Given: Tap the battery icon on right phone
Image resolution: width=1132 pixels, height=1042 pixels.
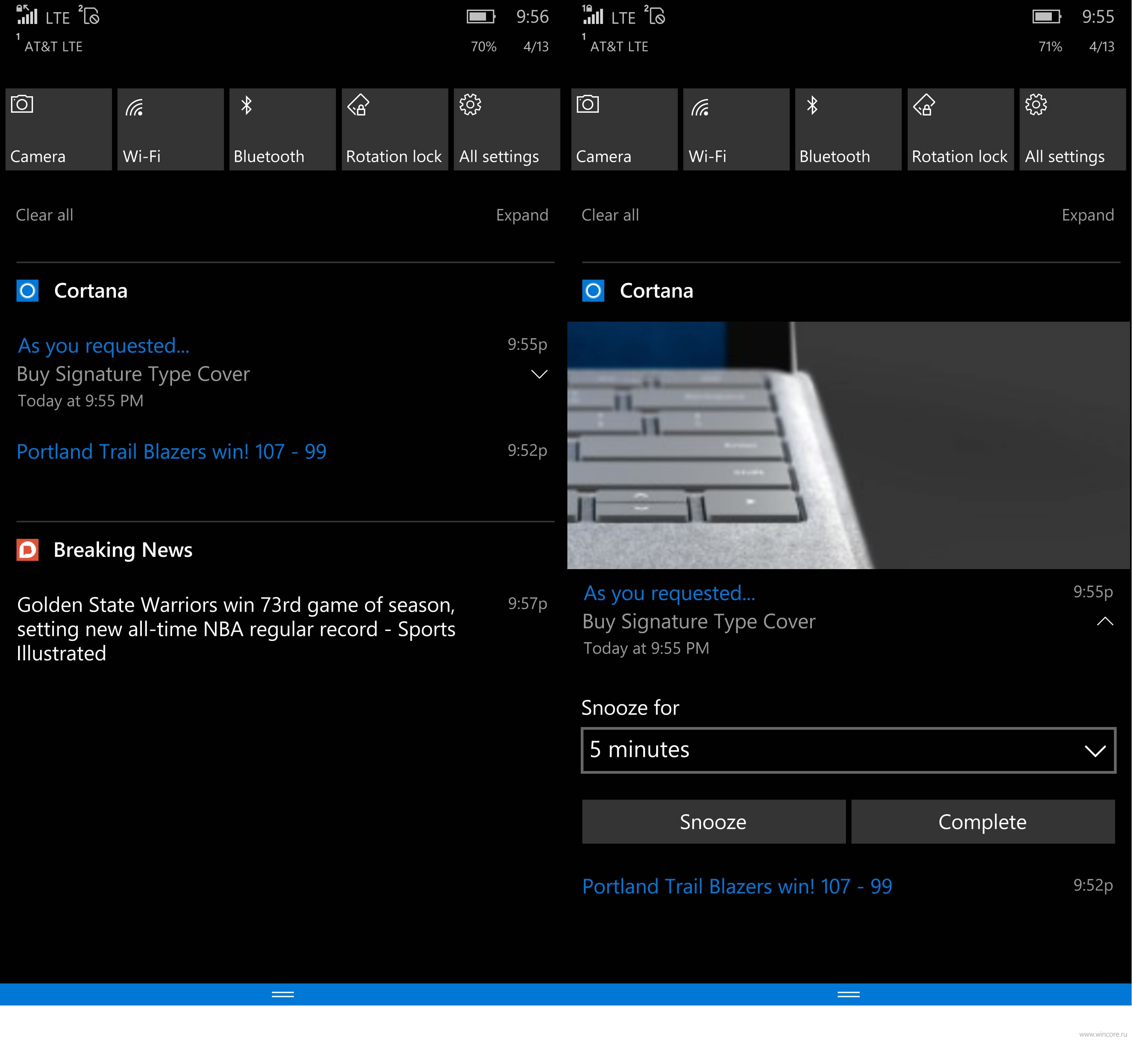Looking at the screenshot, I should tap(1046, 17).
